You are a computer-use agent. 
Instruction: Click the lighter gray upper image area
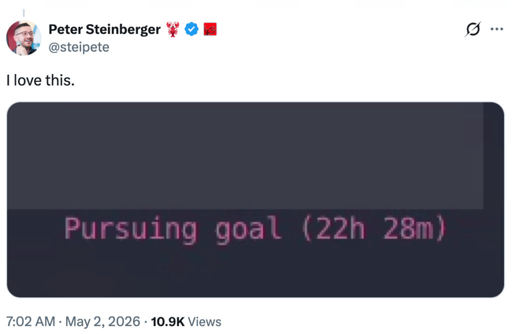click(245, 155)
